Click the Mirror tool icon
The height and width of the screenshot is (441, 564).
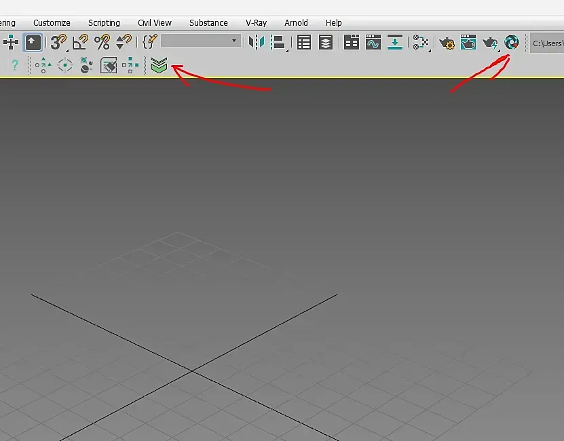coord(257,42)
